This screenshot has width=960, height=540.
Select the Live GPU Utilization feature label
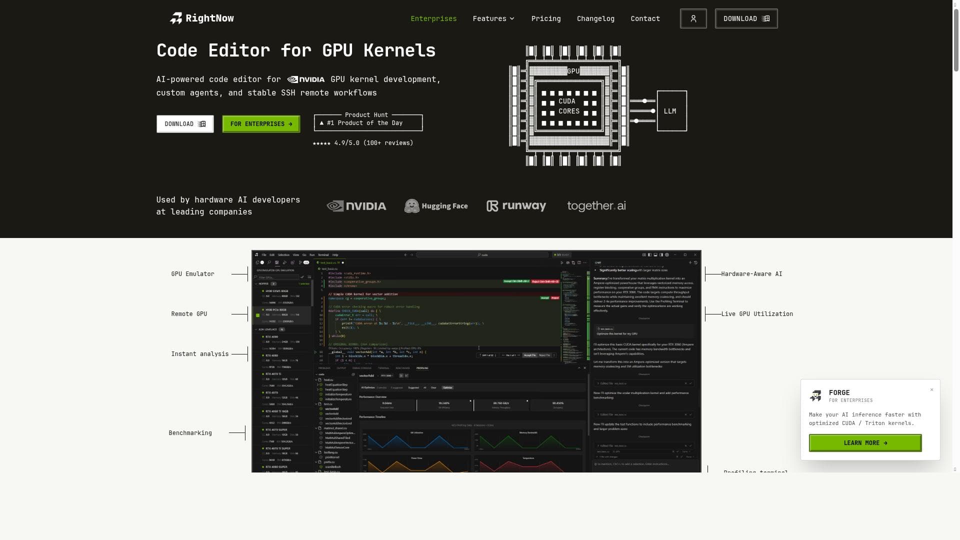757,314
